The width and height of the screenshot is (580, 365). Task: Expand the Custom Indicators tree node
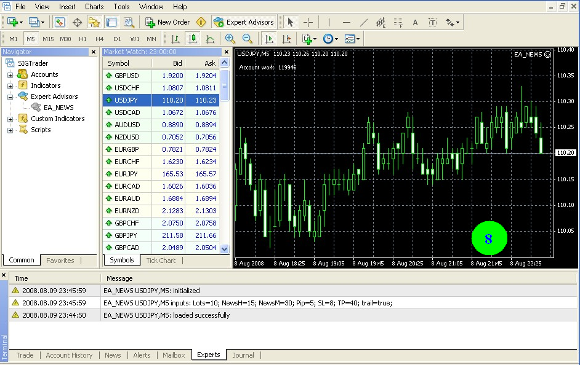point(10,119)
